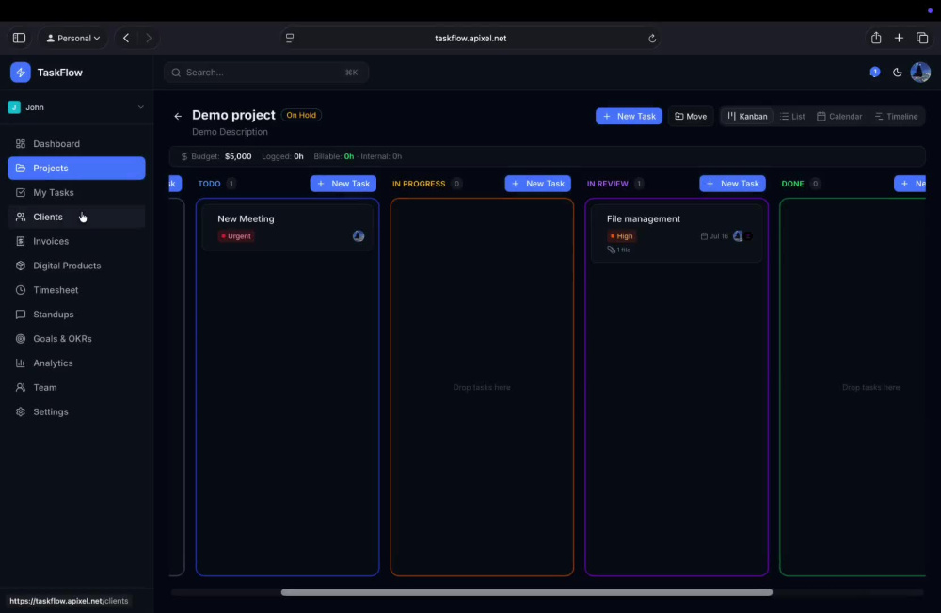Viewport: 941px width, 613px height.
Task: Add a New Task in IN REVIEW column
Action: coord(732,183)
